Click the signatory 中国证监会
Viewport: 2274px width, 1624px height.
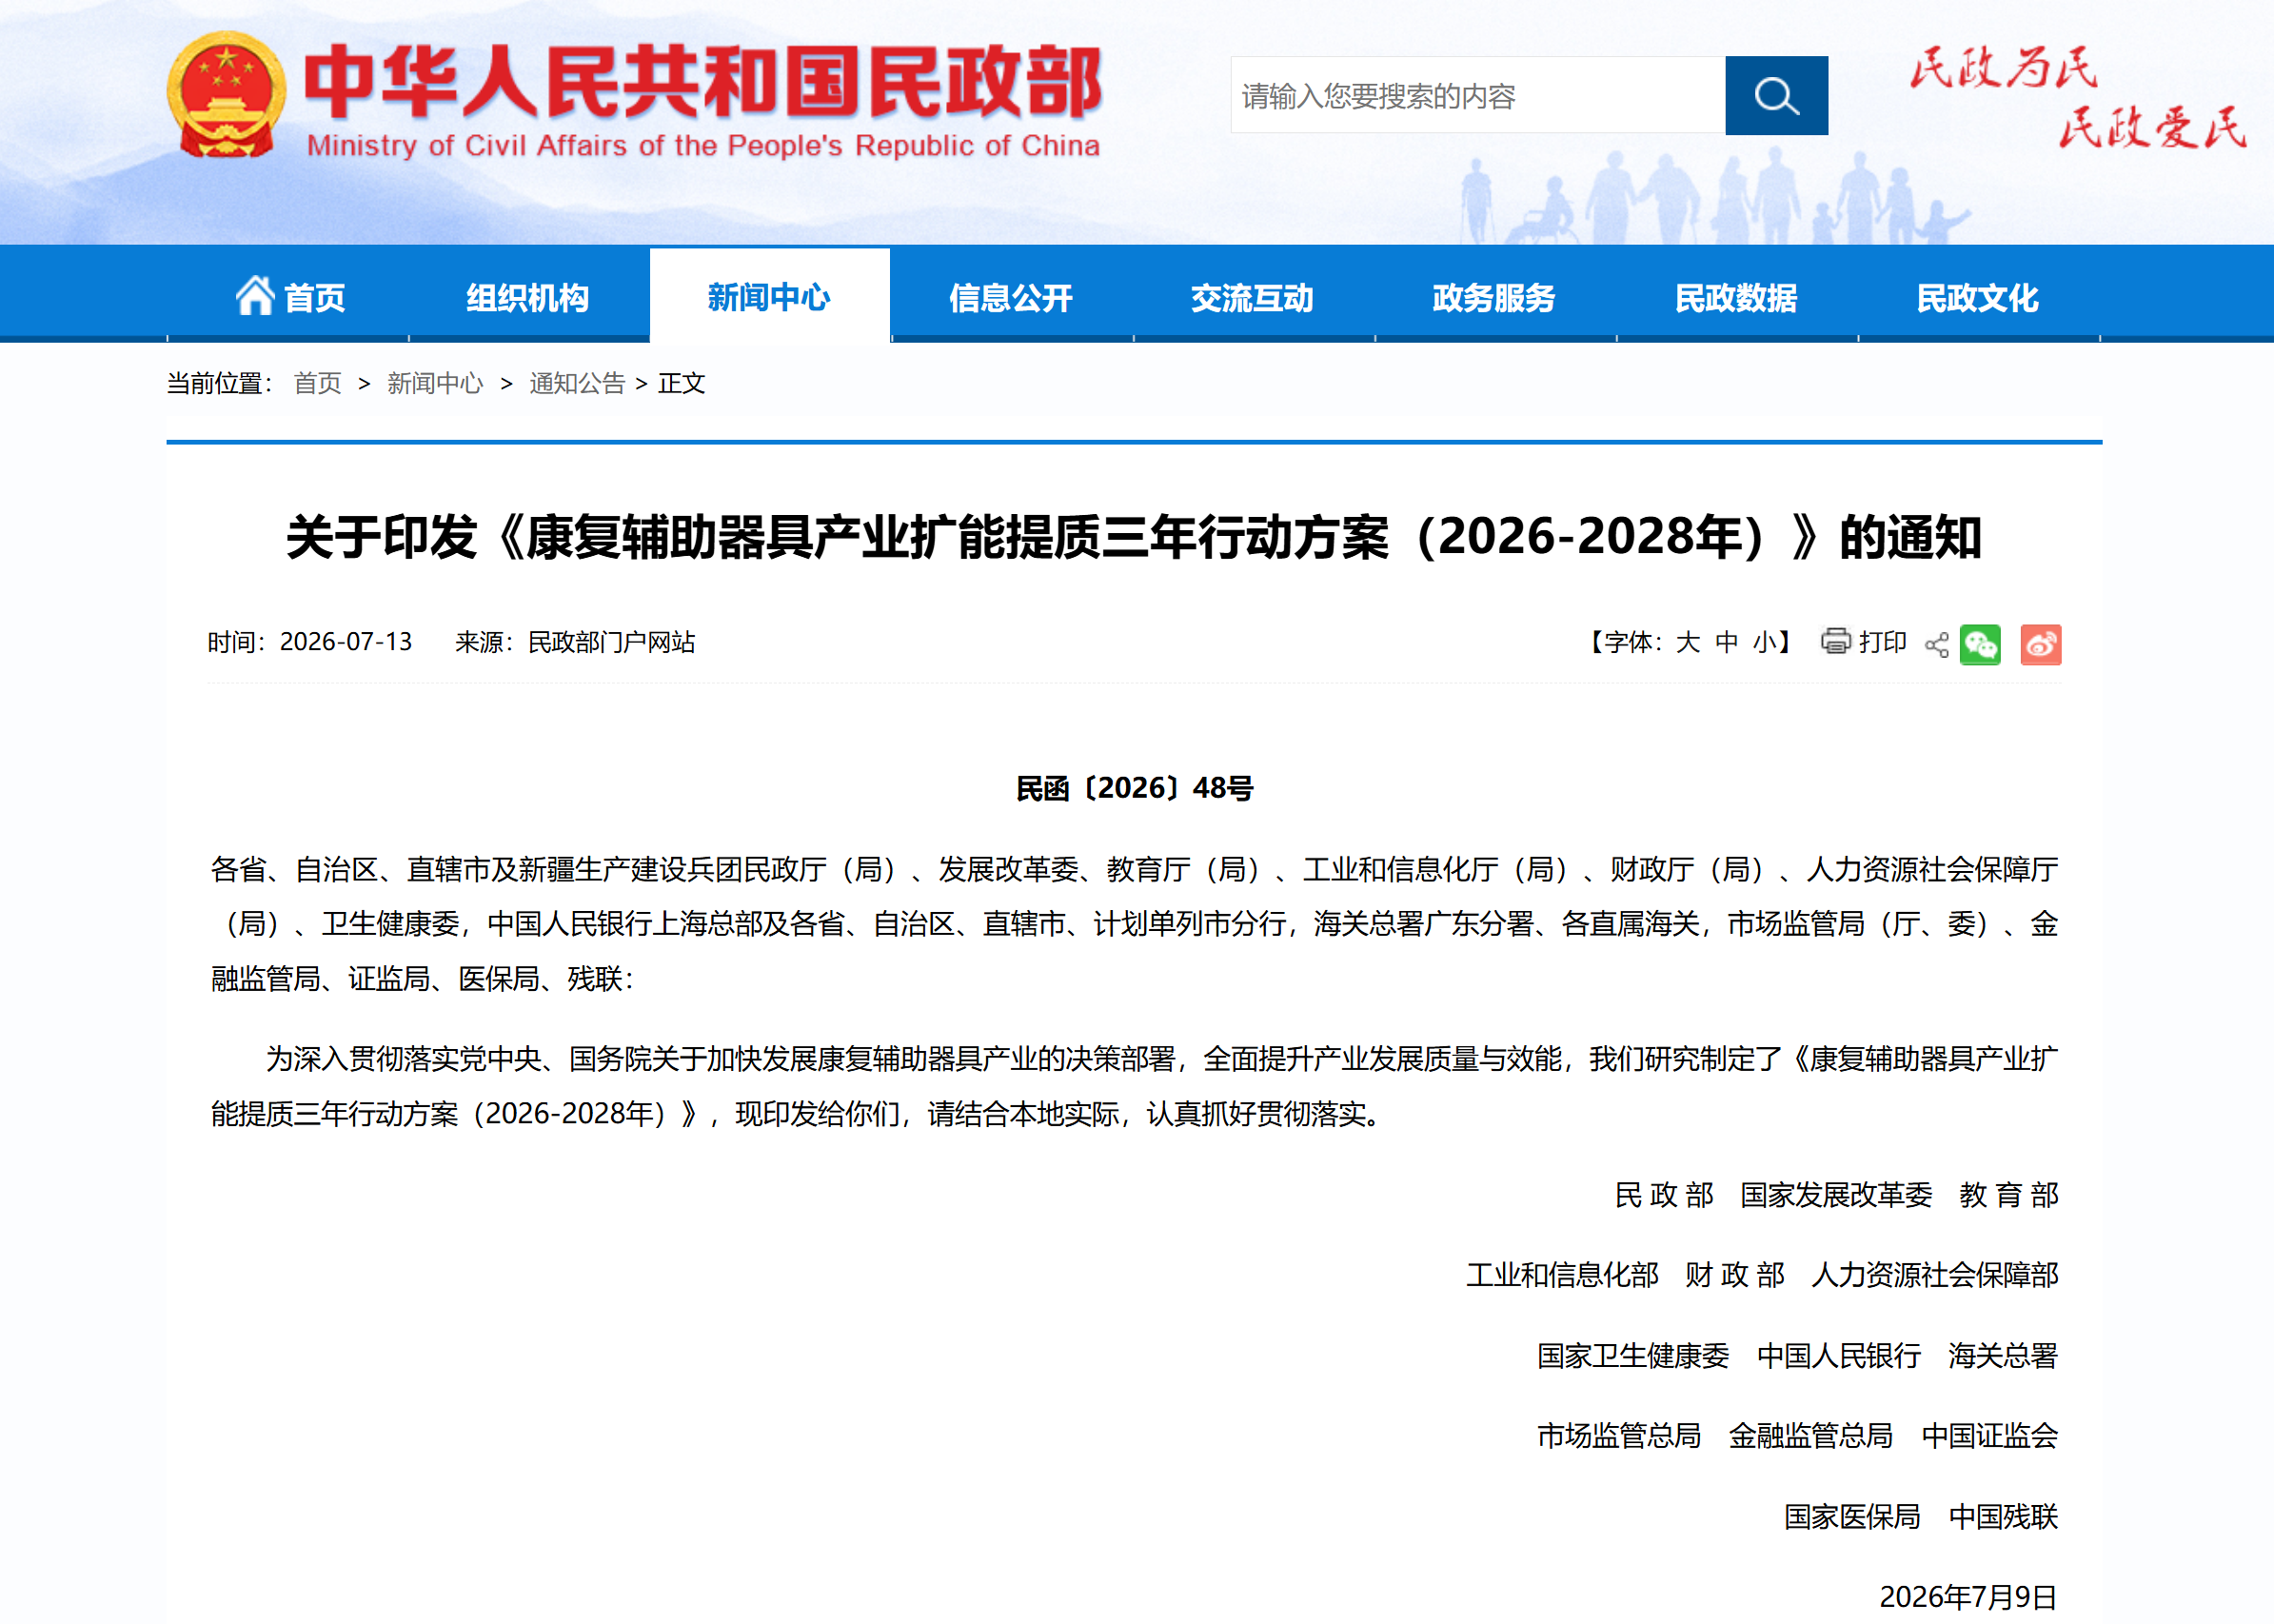tap(1990, 1436)
